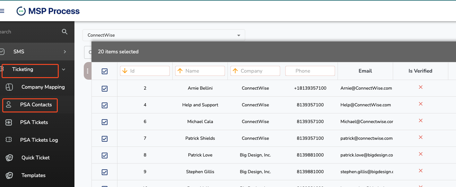Image resolution: width=456 pixels, height=187 pixels.
Task: Uncheck the Michael Cala row checkbox
Action: [105, 122]
